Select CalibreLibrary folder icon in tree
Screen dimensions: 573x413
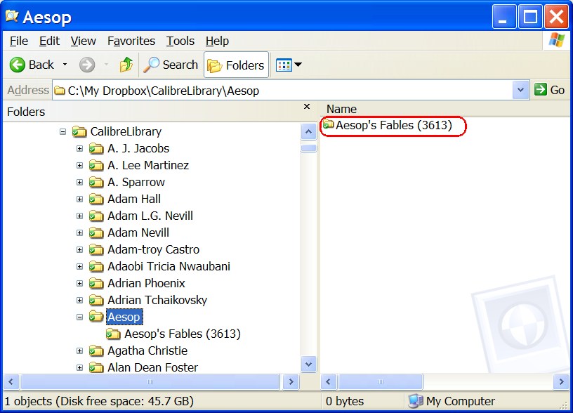79,131
